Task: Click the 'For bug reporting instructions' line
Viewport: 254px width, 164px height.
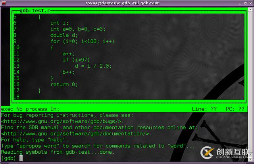Action: point(67,115)
